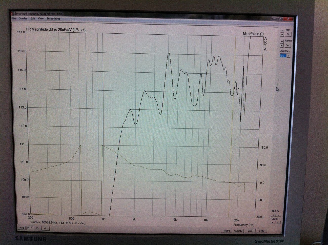
Task: Open the Edit menu
Action: click(x=33, y=18)
